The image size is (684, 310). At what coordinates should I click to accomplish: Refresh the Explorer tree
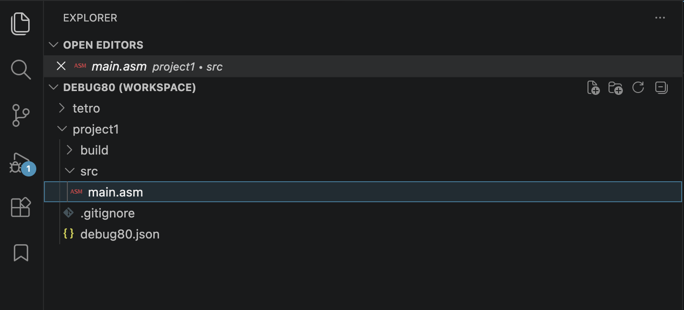coord(638,87)
